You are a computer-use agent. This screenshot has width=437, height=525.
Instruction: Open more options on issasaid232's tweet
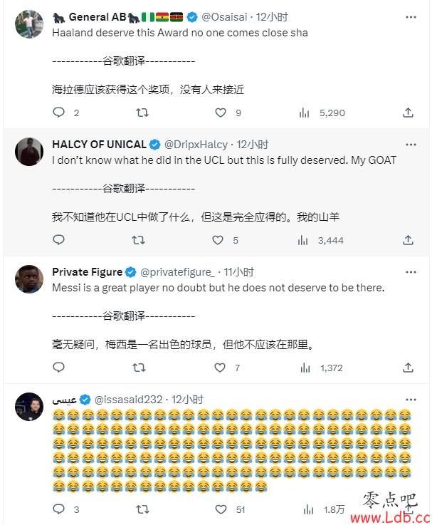point(411,400)
